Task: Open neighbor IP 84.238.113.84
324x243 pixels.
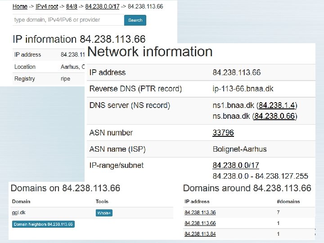Action: [x=200, y=234]
